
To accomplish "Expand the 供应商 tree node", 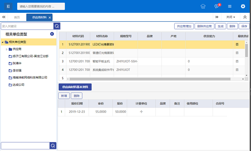I will coord(7,49).
